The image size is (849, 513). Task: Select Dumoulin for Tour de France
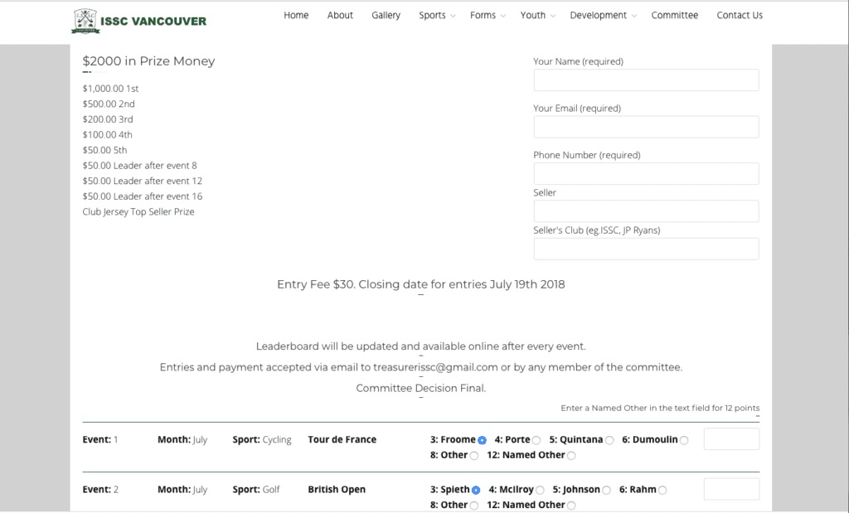684,441
